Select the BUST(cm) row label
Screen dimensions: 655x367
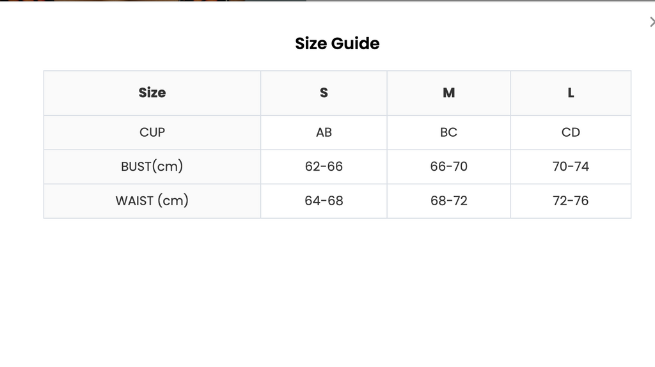[152, 167]
